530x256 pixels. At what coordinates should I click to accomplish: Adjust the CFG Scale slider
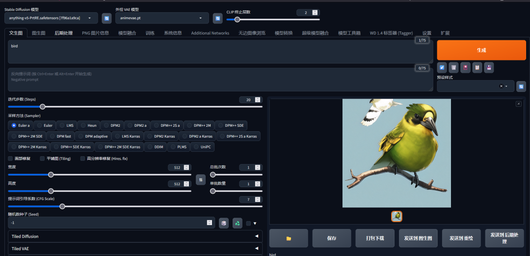tap(135, 206)
